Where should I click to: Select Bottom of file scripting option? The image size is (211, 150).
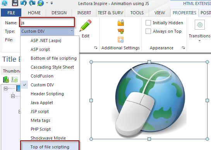(x=50, y=58)
